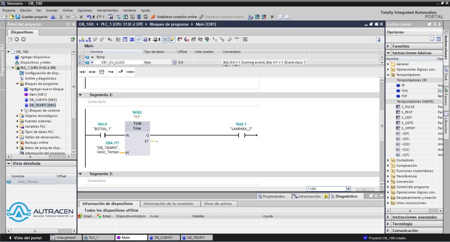
Task: Redo the last undone action
Action: [x=99, y=17]
